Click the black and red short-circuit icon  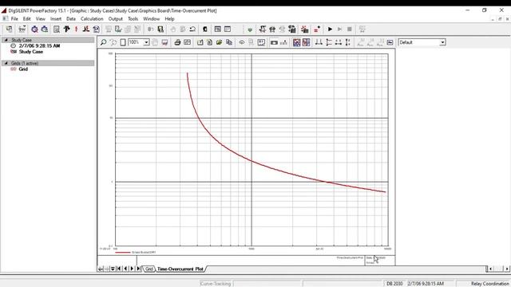pyautogui.click(x=86, y=29)
